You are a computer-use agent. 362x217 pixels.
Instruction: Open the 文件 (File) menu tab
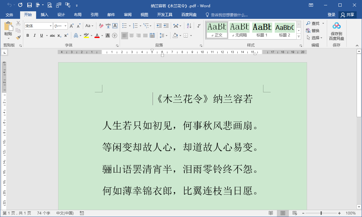tap(9, 15)
